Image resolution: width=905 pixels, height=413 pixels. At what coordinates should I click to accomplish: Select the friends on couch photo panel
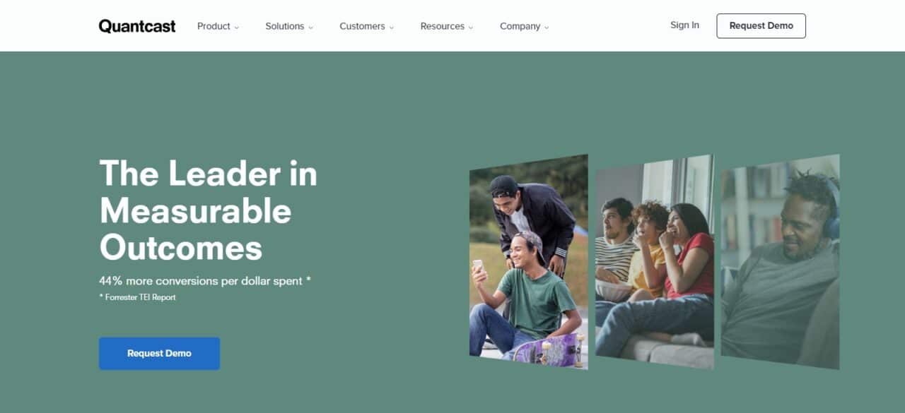point(655,262)
